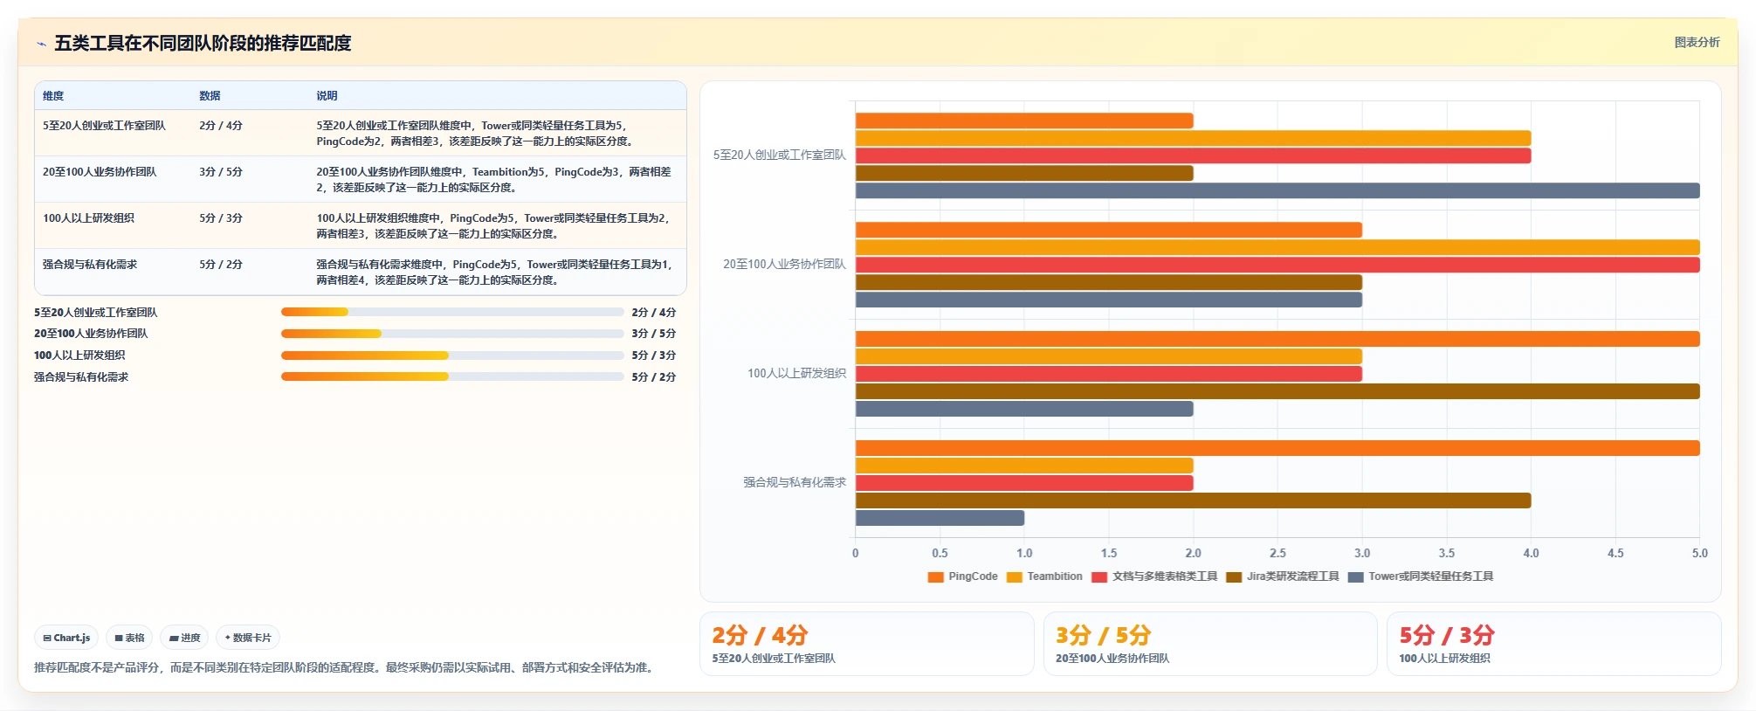Image resolution: width=1756 pixels, height=711 pixels.
Task: Click brown Jira bar in 强合规与私有化需求 chart group
Action: [1193, 500]
